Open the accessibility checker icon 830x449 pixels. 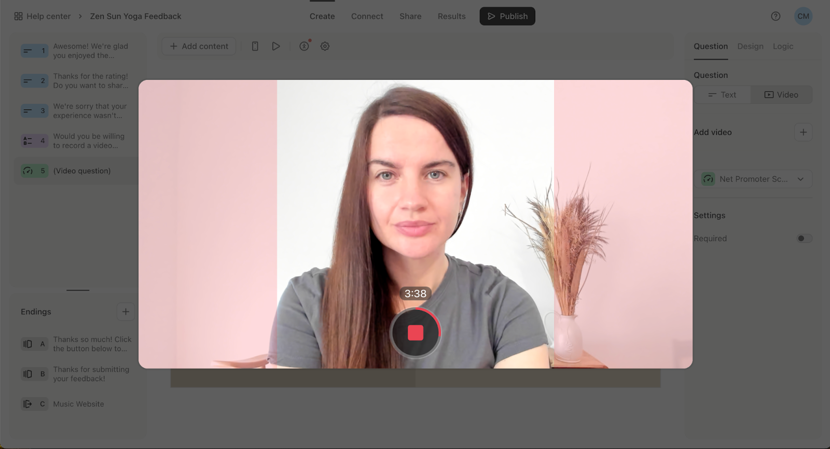pyautogui.click(x=305, y=46)
